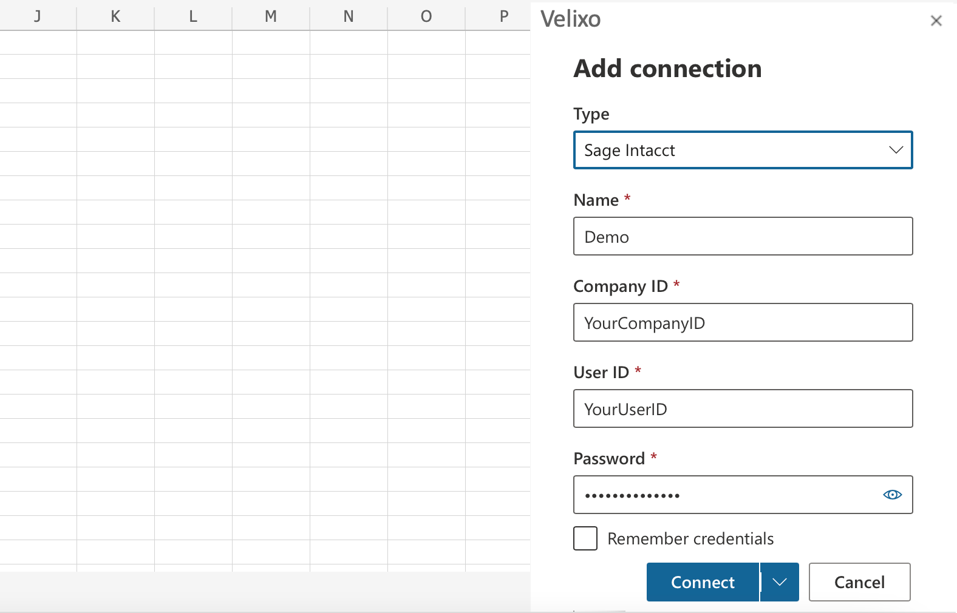Select column P header
Screen dimensions: 957x613
[x=498, y=16]
